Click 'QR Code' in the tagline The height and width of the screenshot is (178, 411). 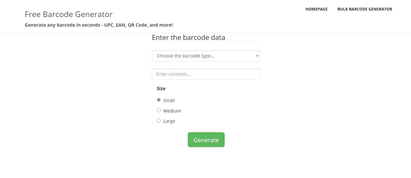pos(137,25)
